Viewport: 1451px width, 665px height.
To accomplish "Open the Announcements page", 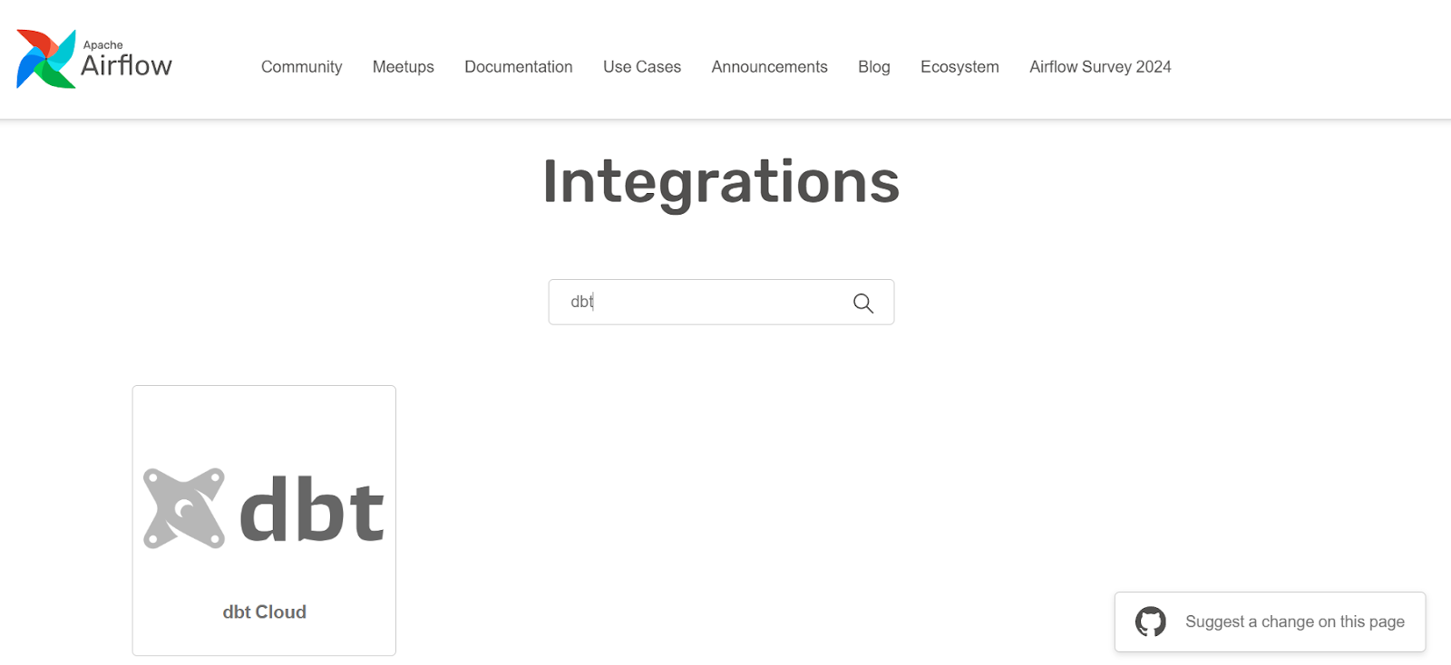I will [x=769, y=67].
